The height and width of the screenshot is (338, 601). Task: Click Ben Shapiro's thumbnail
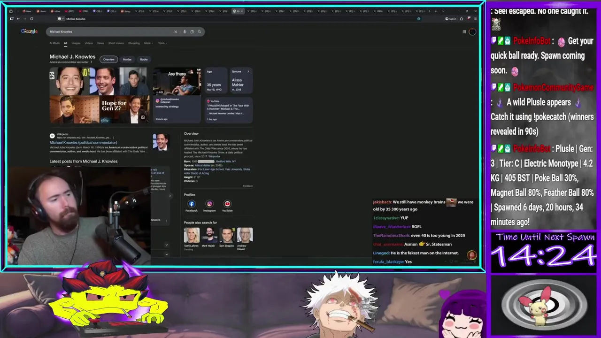click(227, 235)
